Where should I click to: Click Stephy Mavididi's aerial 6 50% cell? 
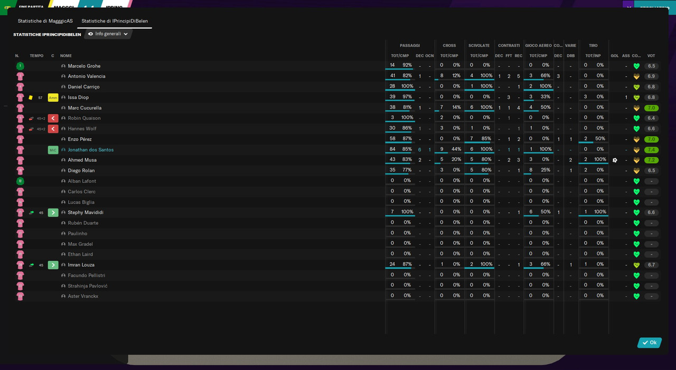(538, 212)
